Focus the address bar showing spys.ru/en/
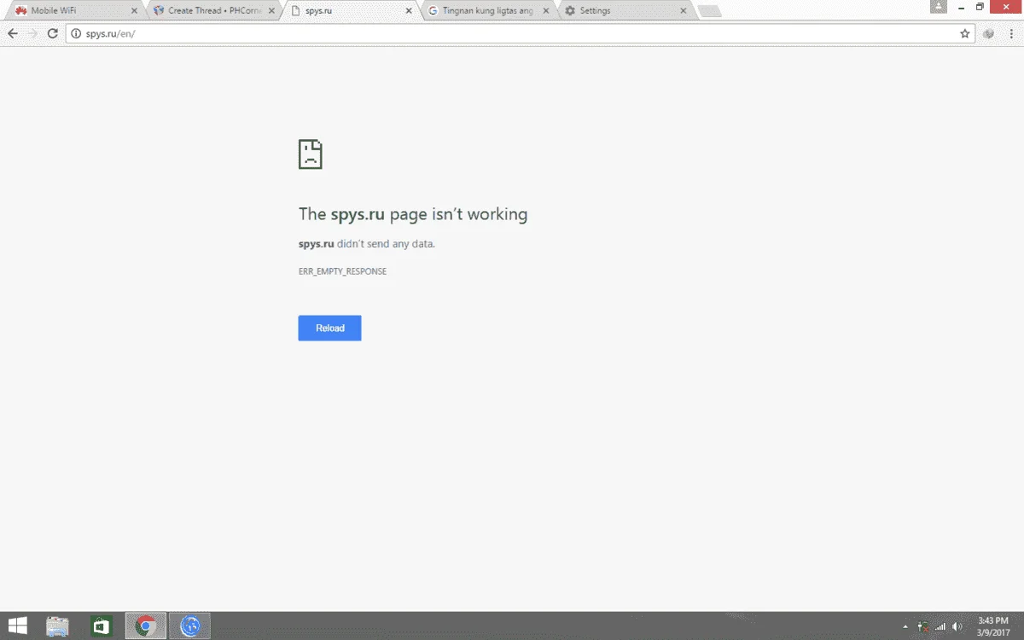The width and height of the screenshot is (1024, 640). (521, 33)
